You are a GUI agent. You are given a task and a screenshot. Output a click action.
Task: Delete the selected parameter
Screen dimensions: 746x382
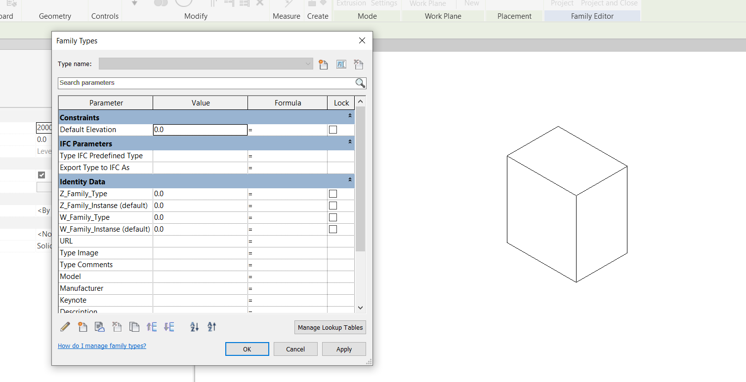point(117,327)
